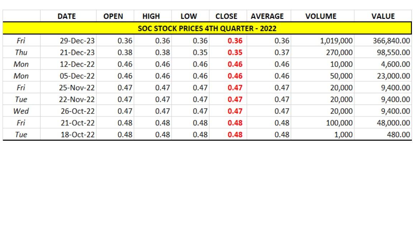Click the CLOSE column header

click(x=226, y=16)
